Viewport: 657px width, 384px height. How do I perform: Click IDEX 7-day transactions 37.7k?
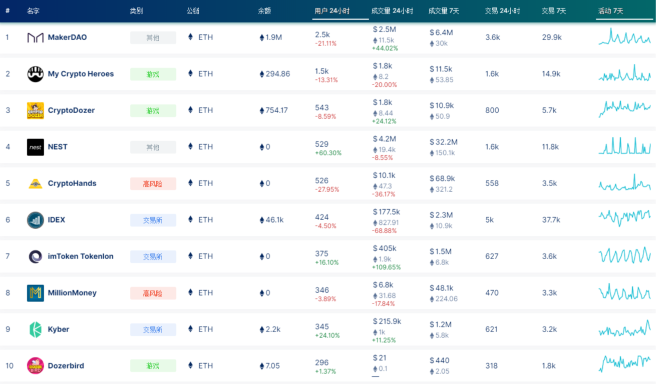tap(551, 220)
